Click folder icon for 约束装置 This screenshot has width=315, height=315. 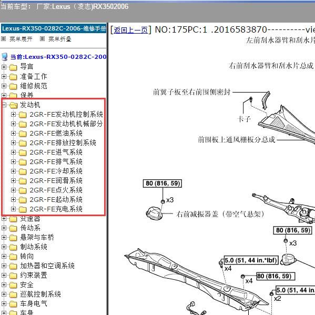(13, 276)
